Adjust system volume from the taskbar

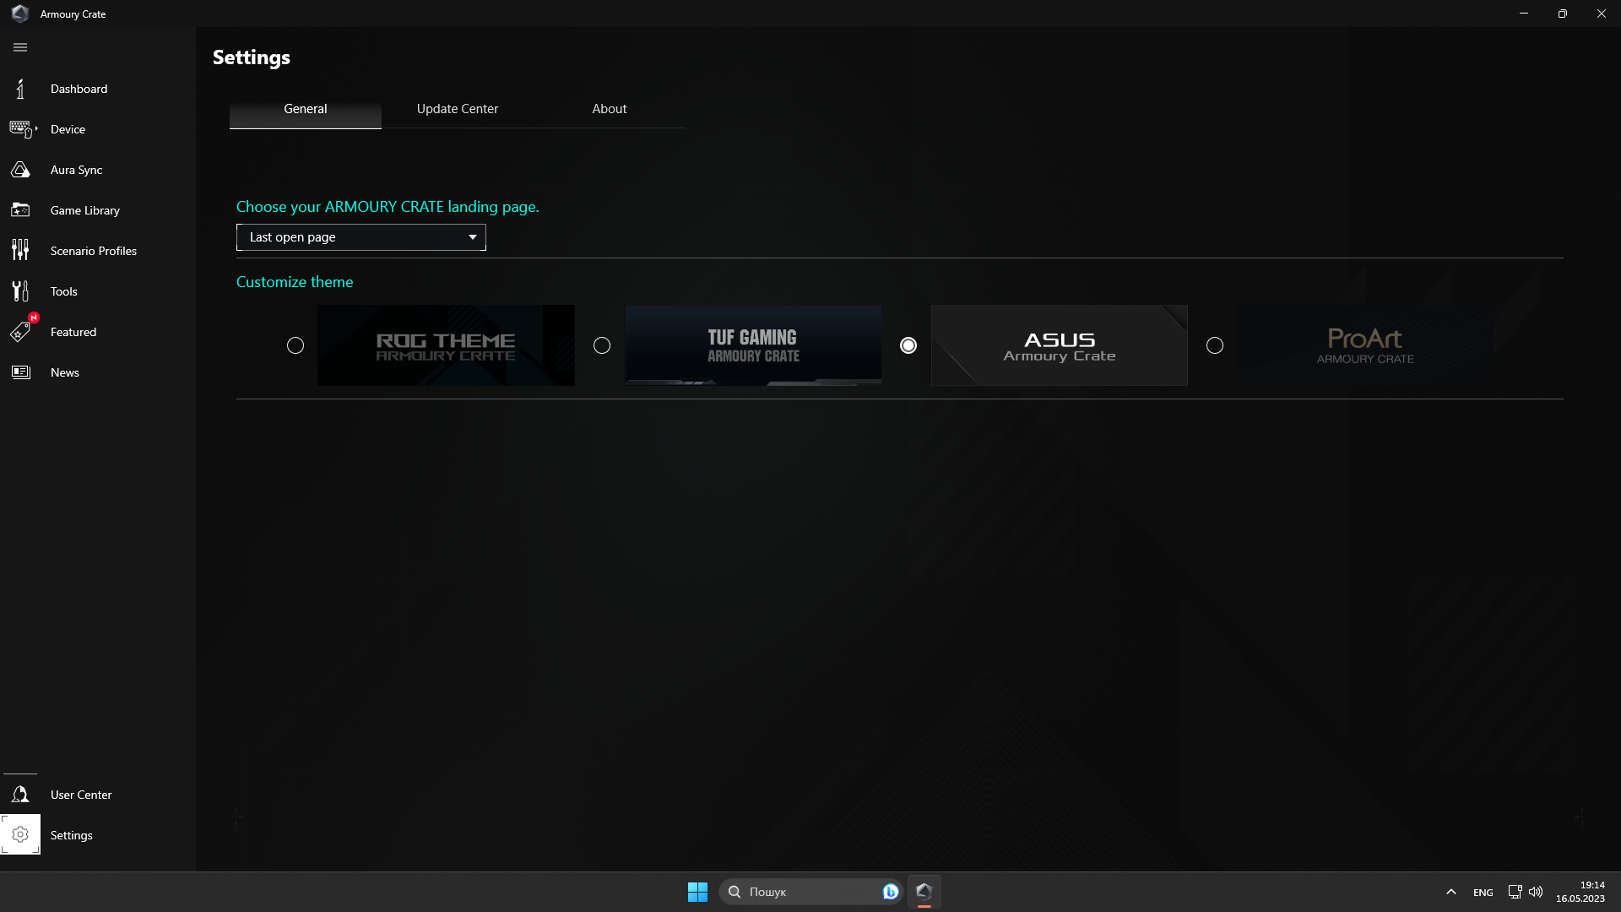(x=1535, y=891)
